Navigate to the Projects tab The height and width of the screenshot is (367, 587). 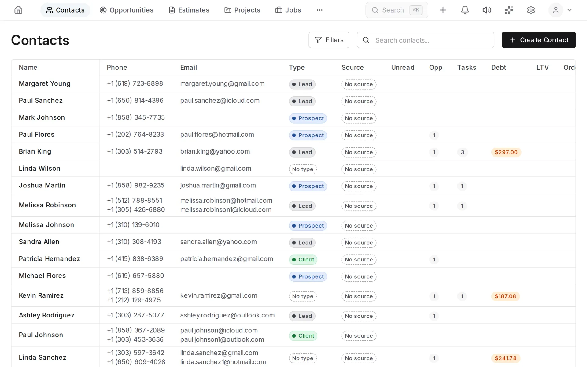click(242, 10)
